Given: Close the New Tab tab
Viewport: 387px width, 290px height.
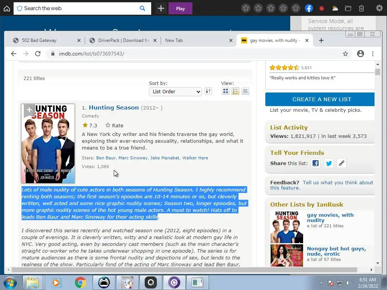Looking at the screenshot, I should point(231,40).
